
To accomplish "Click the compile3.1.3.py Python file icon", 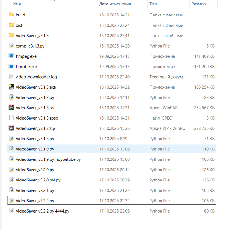I will (x=11, y=46).
